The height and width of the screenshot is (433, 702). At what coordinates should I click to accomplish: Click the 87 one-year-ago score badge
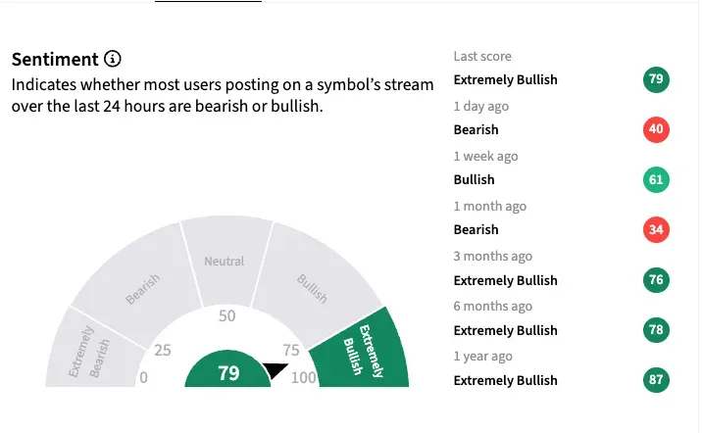656,380
